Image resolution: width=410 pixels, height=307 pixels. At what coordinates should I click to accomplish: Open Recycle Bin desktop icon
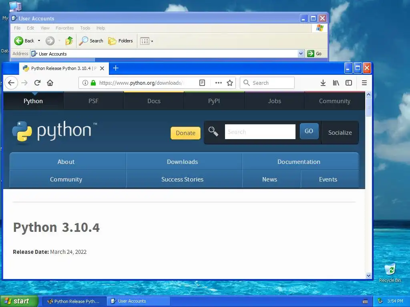pos(390,273)
